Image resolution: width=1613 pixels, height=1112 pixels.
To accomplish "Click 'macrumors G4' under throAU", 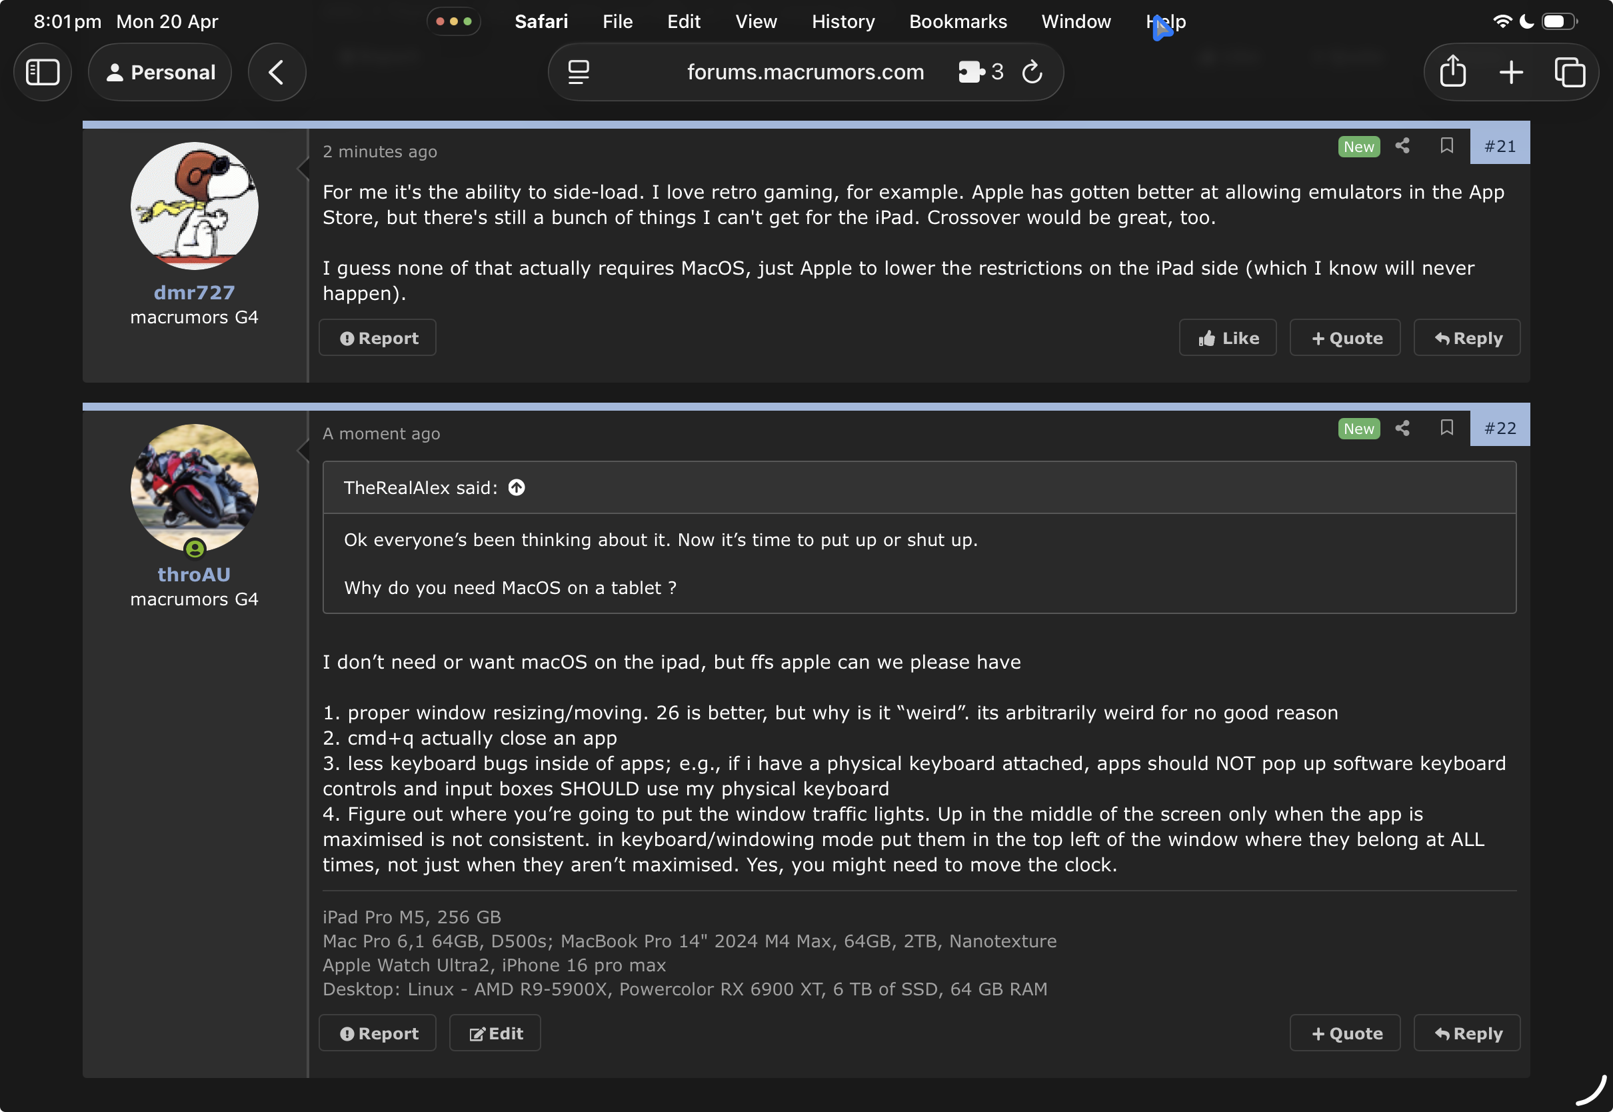I will [195, 599].
